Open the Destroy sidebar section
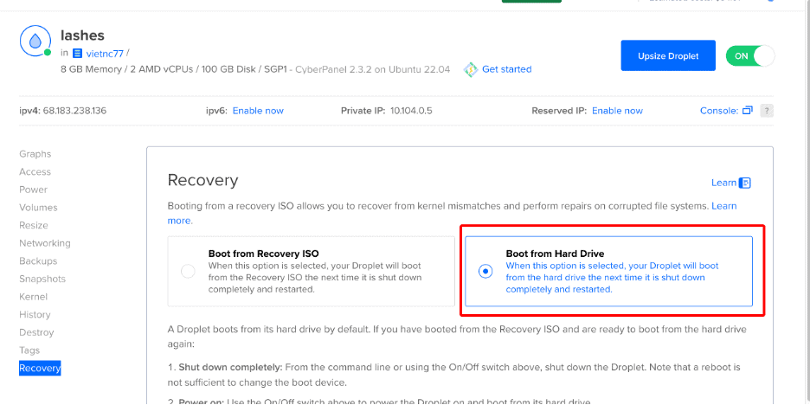 tap(36, 332)
